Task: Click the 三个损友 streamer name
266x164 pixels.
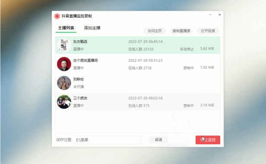Action: tap(80, 98)
